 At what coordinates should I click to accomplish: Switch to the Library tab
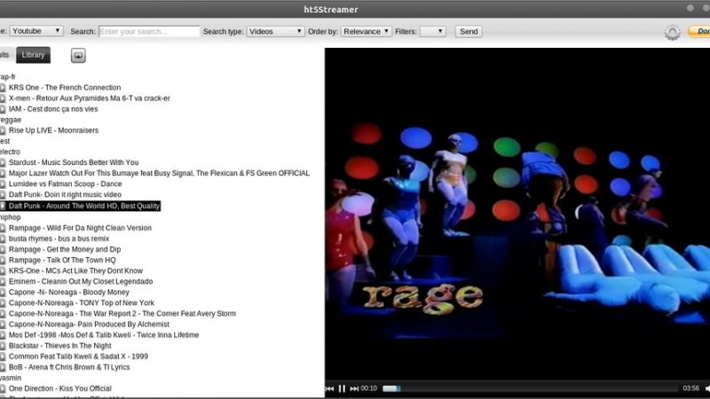pyautogui.click(x=33, y=55)
